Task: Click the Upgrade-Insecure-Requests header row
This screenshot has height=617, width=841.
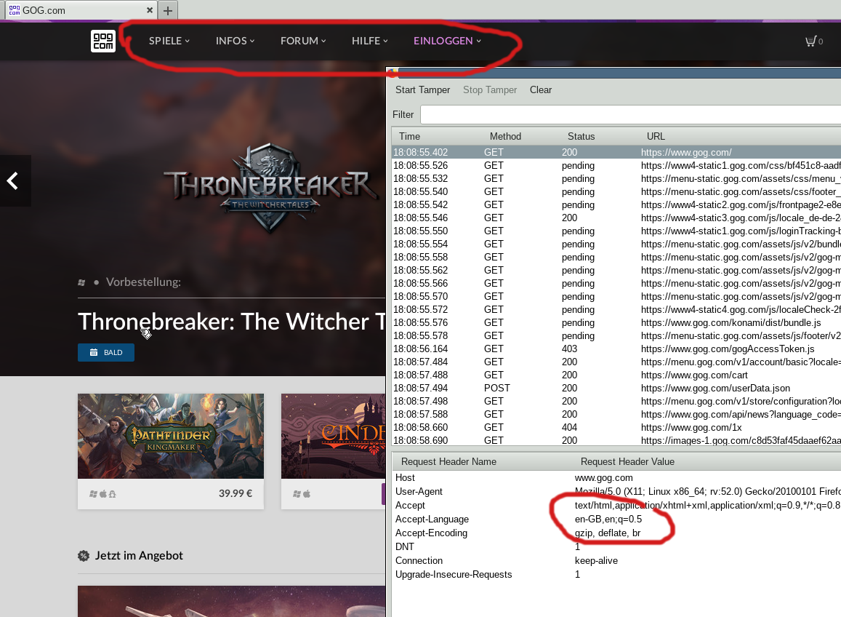Action: [616, 574]
